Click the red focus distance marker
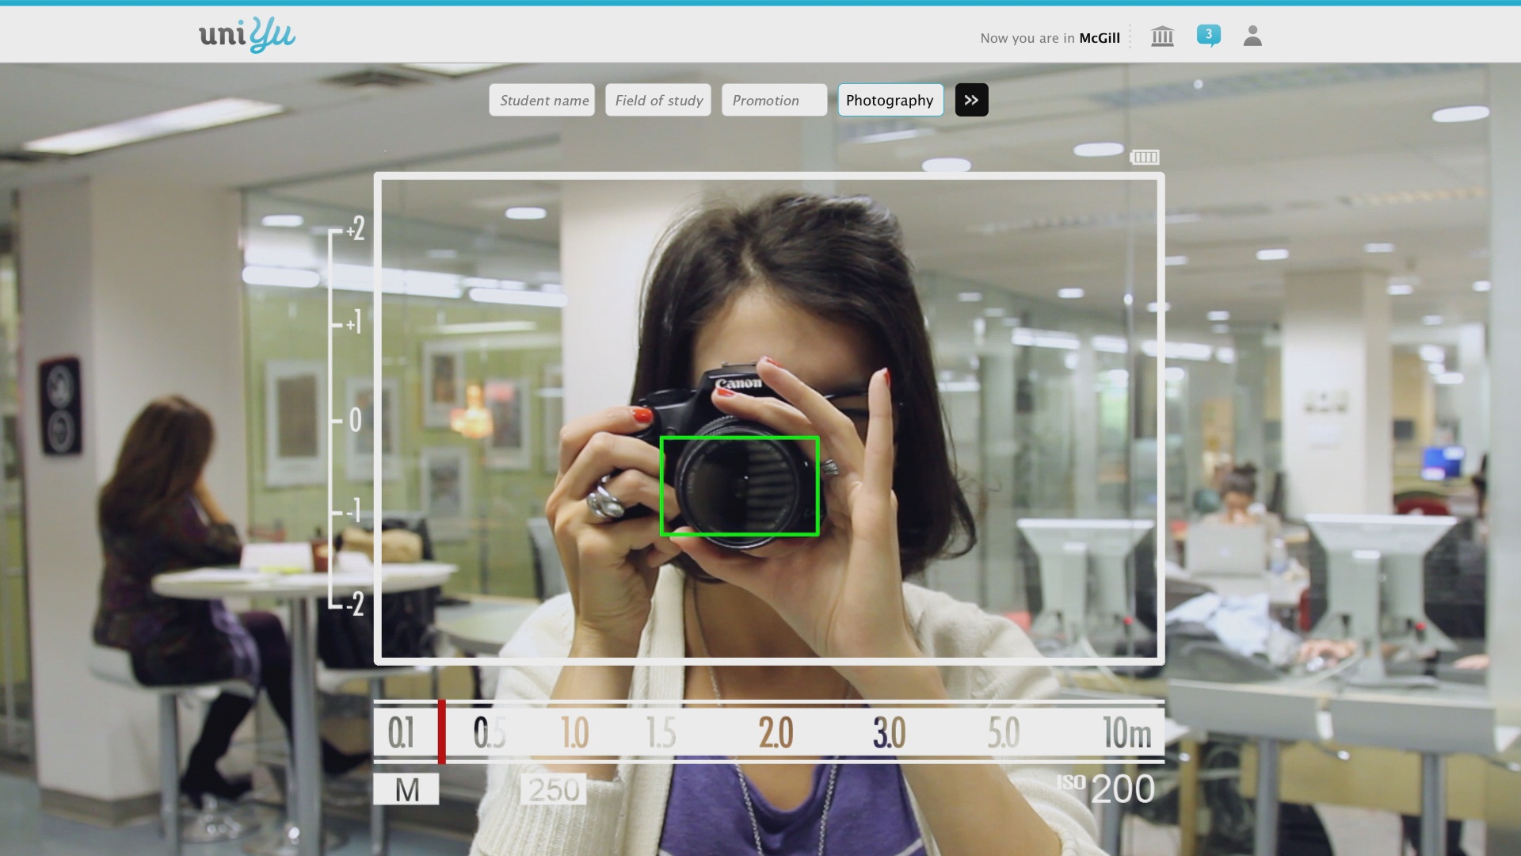This screenshot has height=856, width=1521. [441, 732]
